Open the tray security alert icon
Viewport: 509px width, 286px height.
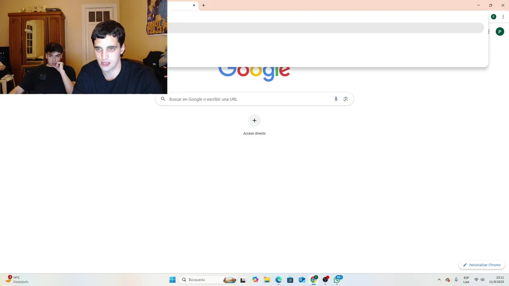point(448,280)
